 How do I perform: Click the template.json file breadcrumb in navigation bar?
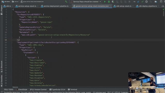coord(32,2)
